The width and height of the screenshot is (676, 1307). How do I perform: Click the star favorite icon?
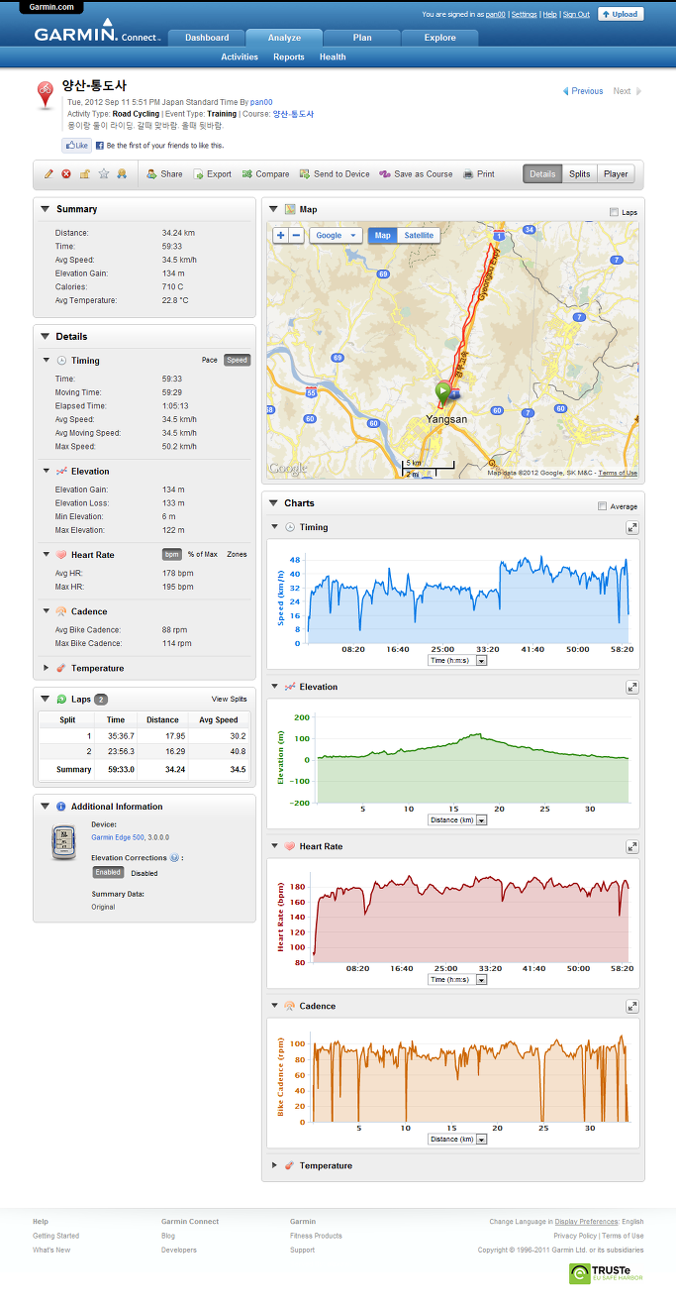point(103,173)
